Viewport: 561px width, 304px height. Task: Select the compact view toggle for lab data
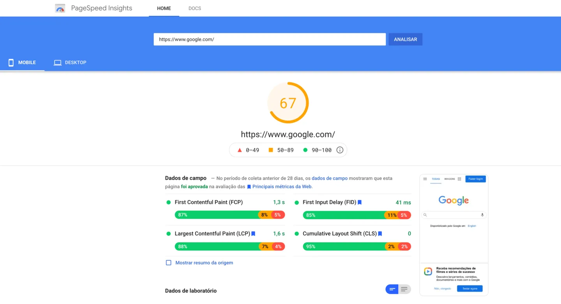[x=392, y=289]
